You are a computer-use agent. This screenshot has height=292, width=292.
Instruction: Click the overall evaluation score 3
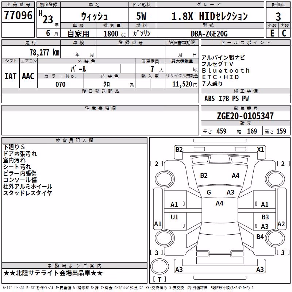click(278, 17)
